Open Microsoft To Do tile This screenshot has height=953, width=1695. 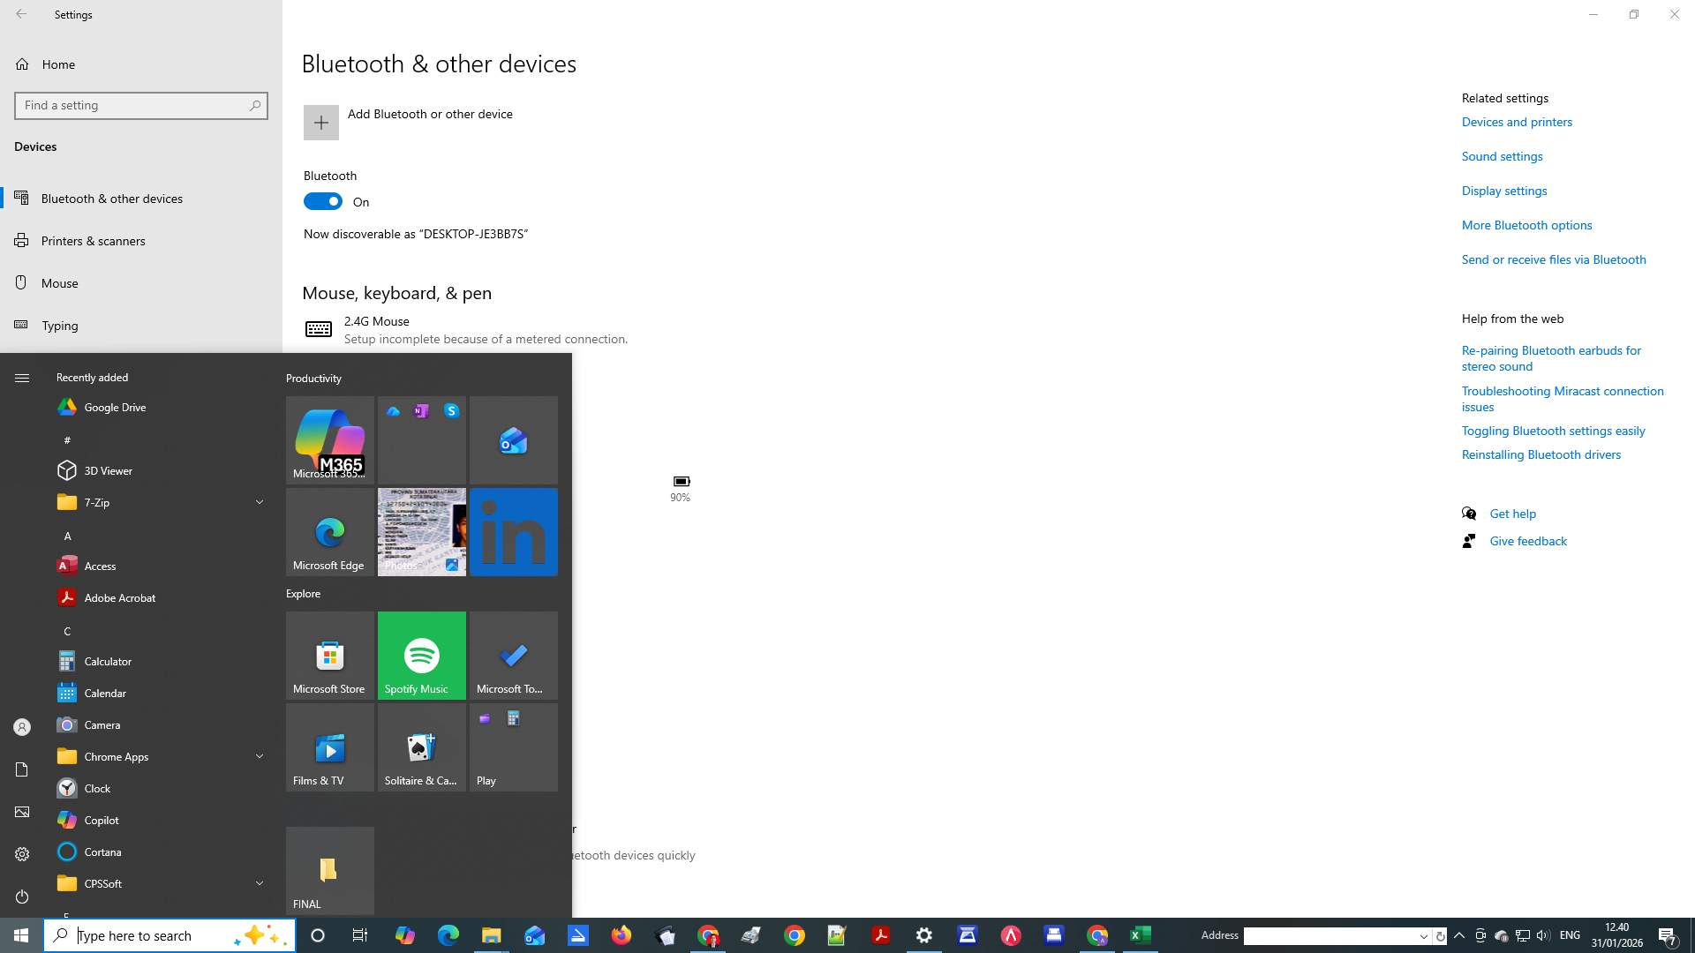(513, 655)
